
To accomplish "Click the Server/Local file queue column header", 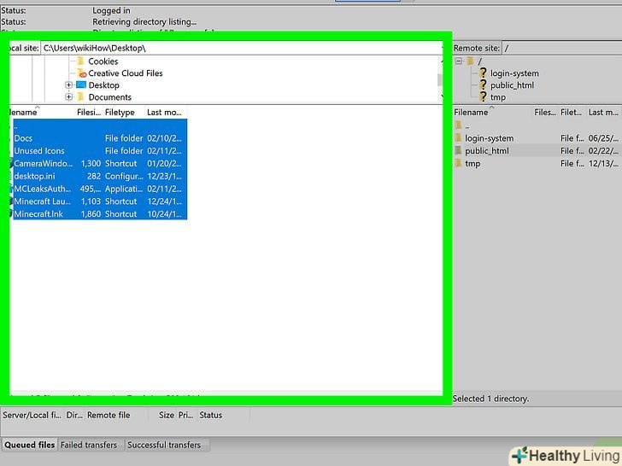I will (32, 416).
